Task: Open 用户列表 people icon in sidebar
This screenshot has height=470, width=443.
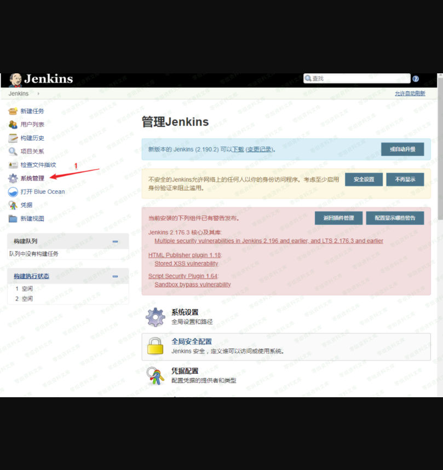Action: 13,125
